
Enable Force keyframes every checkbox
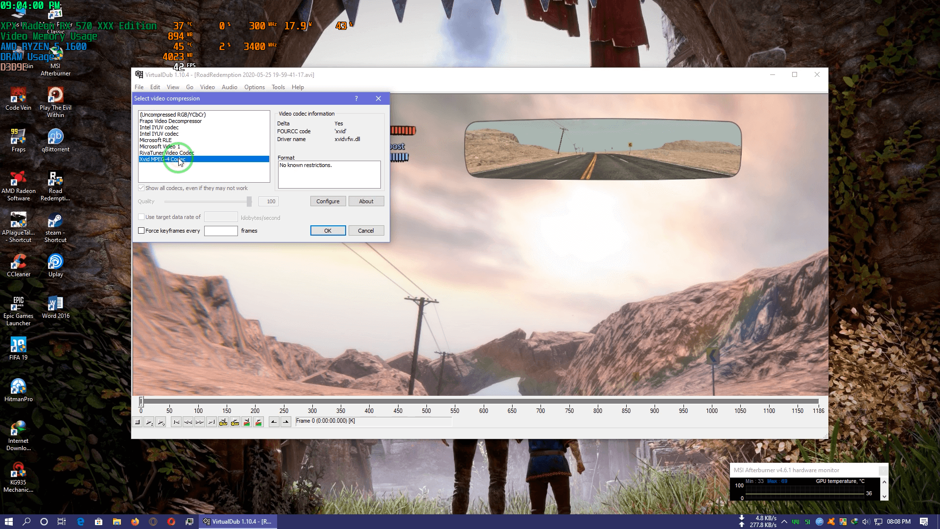pyautogui.click(x=141, y=231)
